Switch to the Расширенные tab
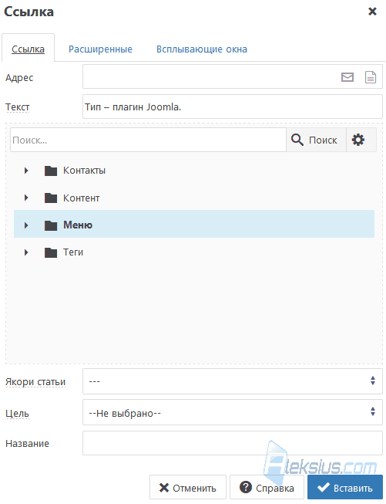Image resolution: width=386 pixels, height=504 pixels. pos(100,49)
